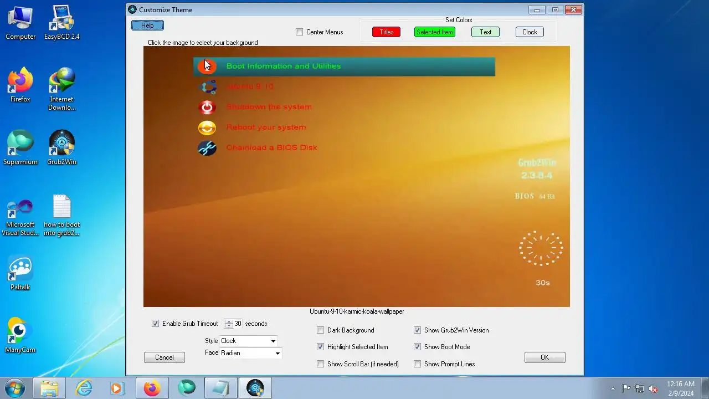
Task: Click the 'Chainload a BIOS Disk' menu text
Action: click(x=272, y=147)
